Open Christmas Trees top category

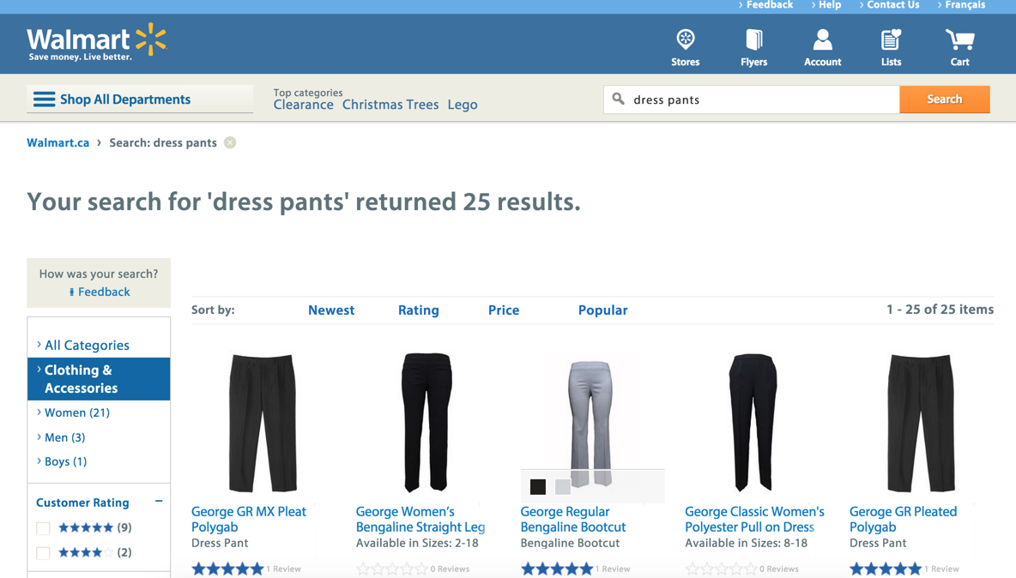(x=390, y=105)
